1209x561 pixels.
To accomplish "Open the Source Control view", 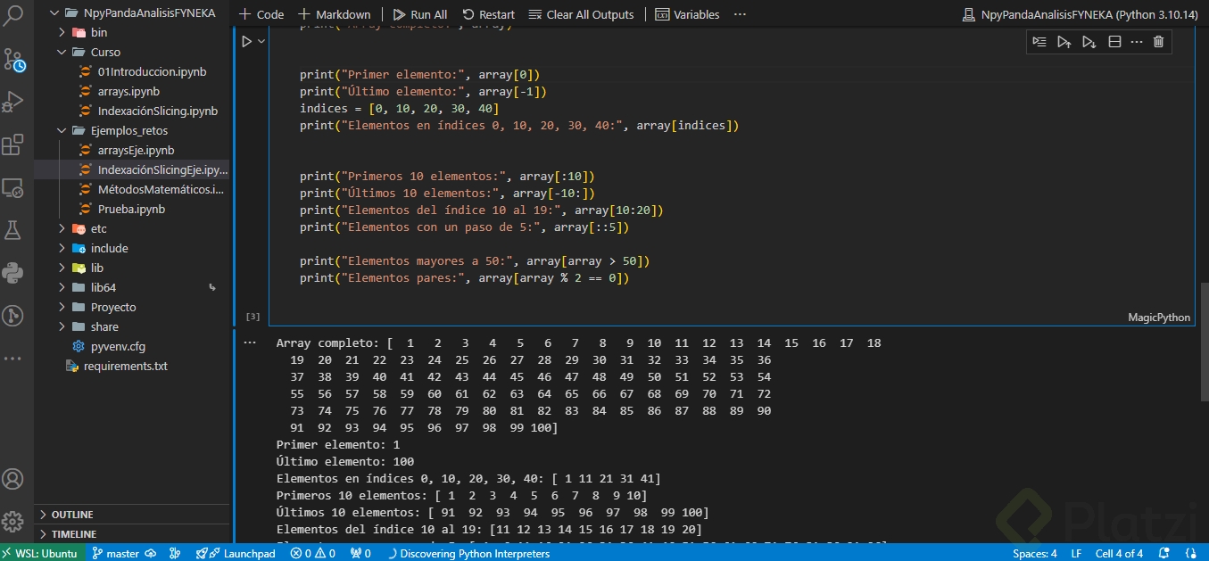I will [13, 60].
